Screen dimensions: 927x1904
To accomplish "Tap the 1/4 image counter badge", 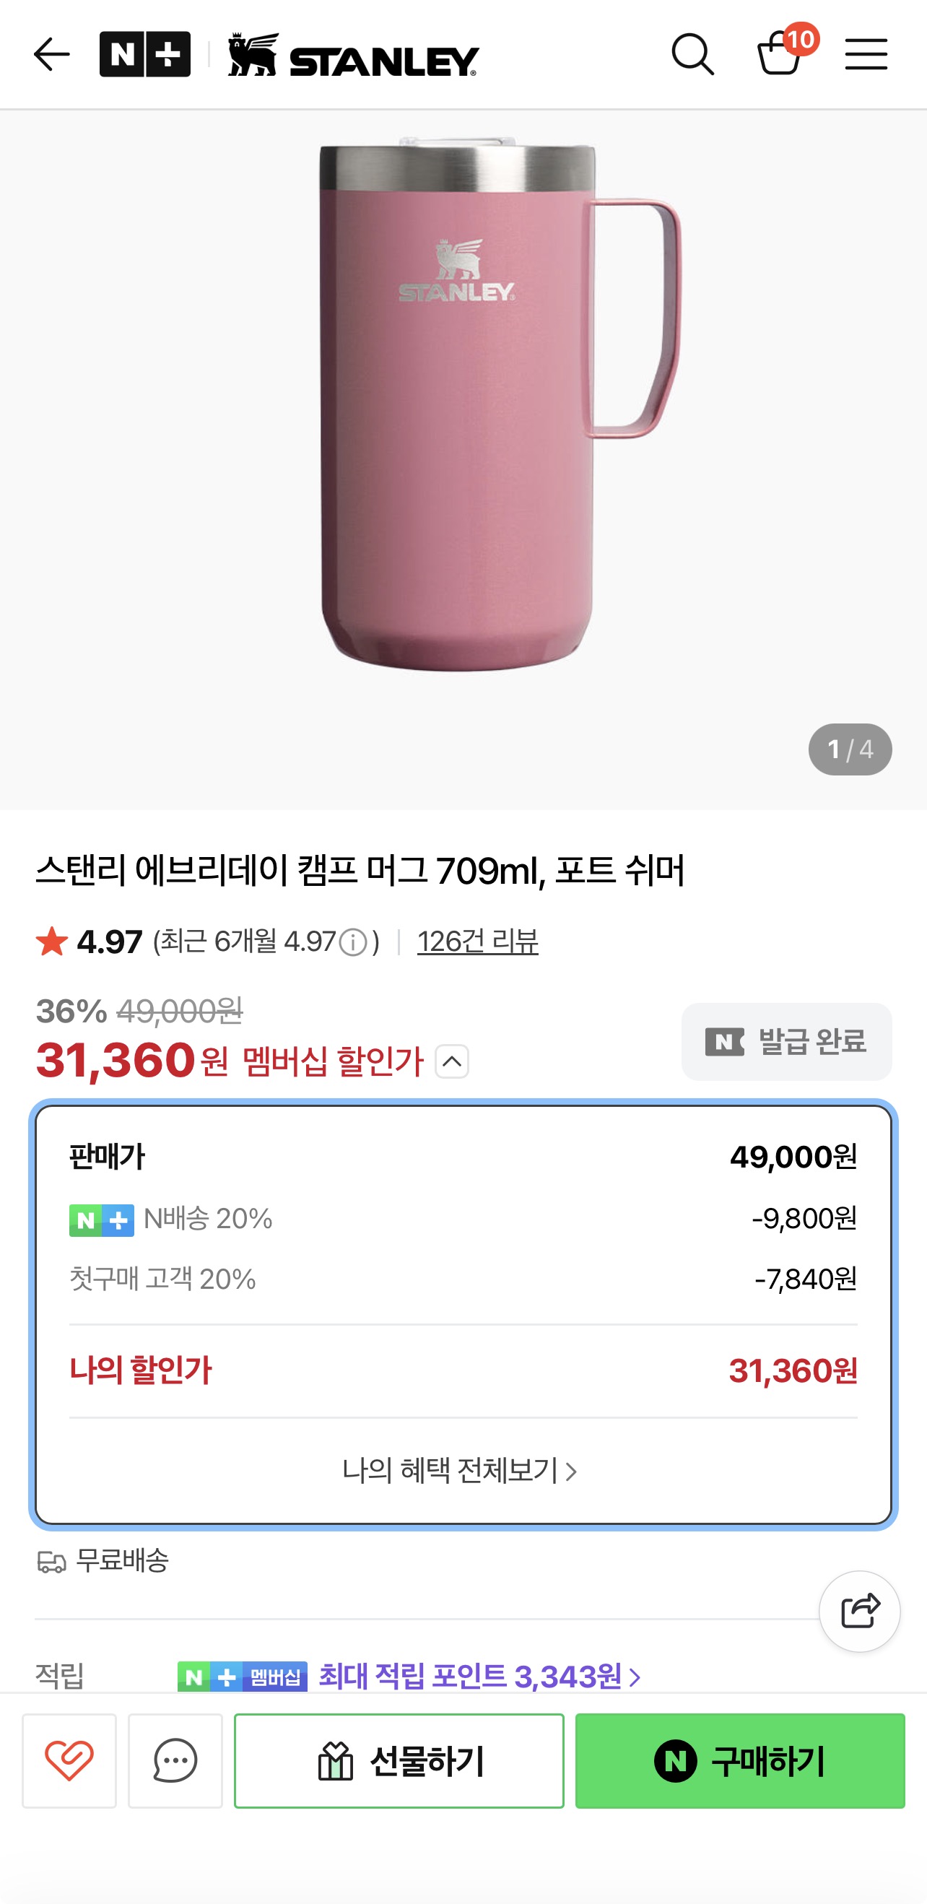I will coord(849,749).
